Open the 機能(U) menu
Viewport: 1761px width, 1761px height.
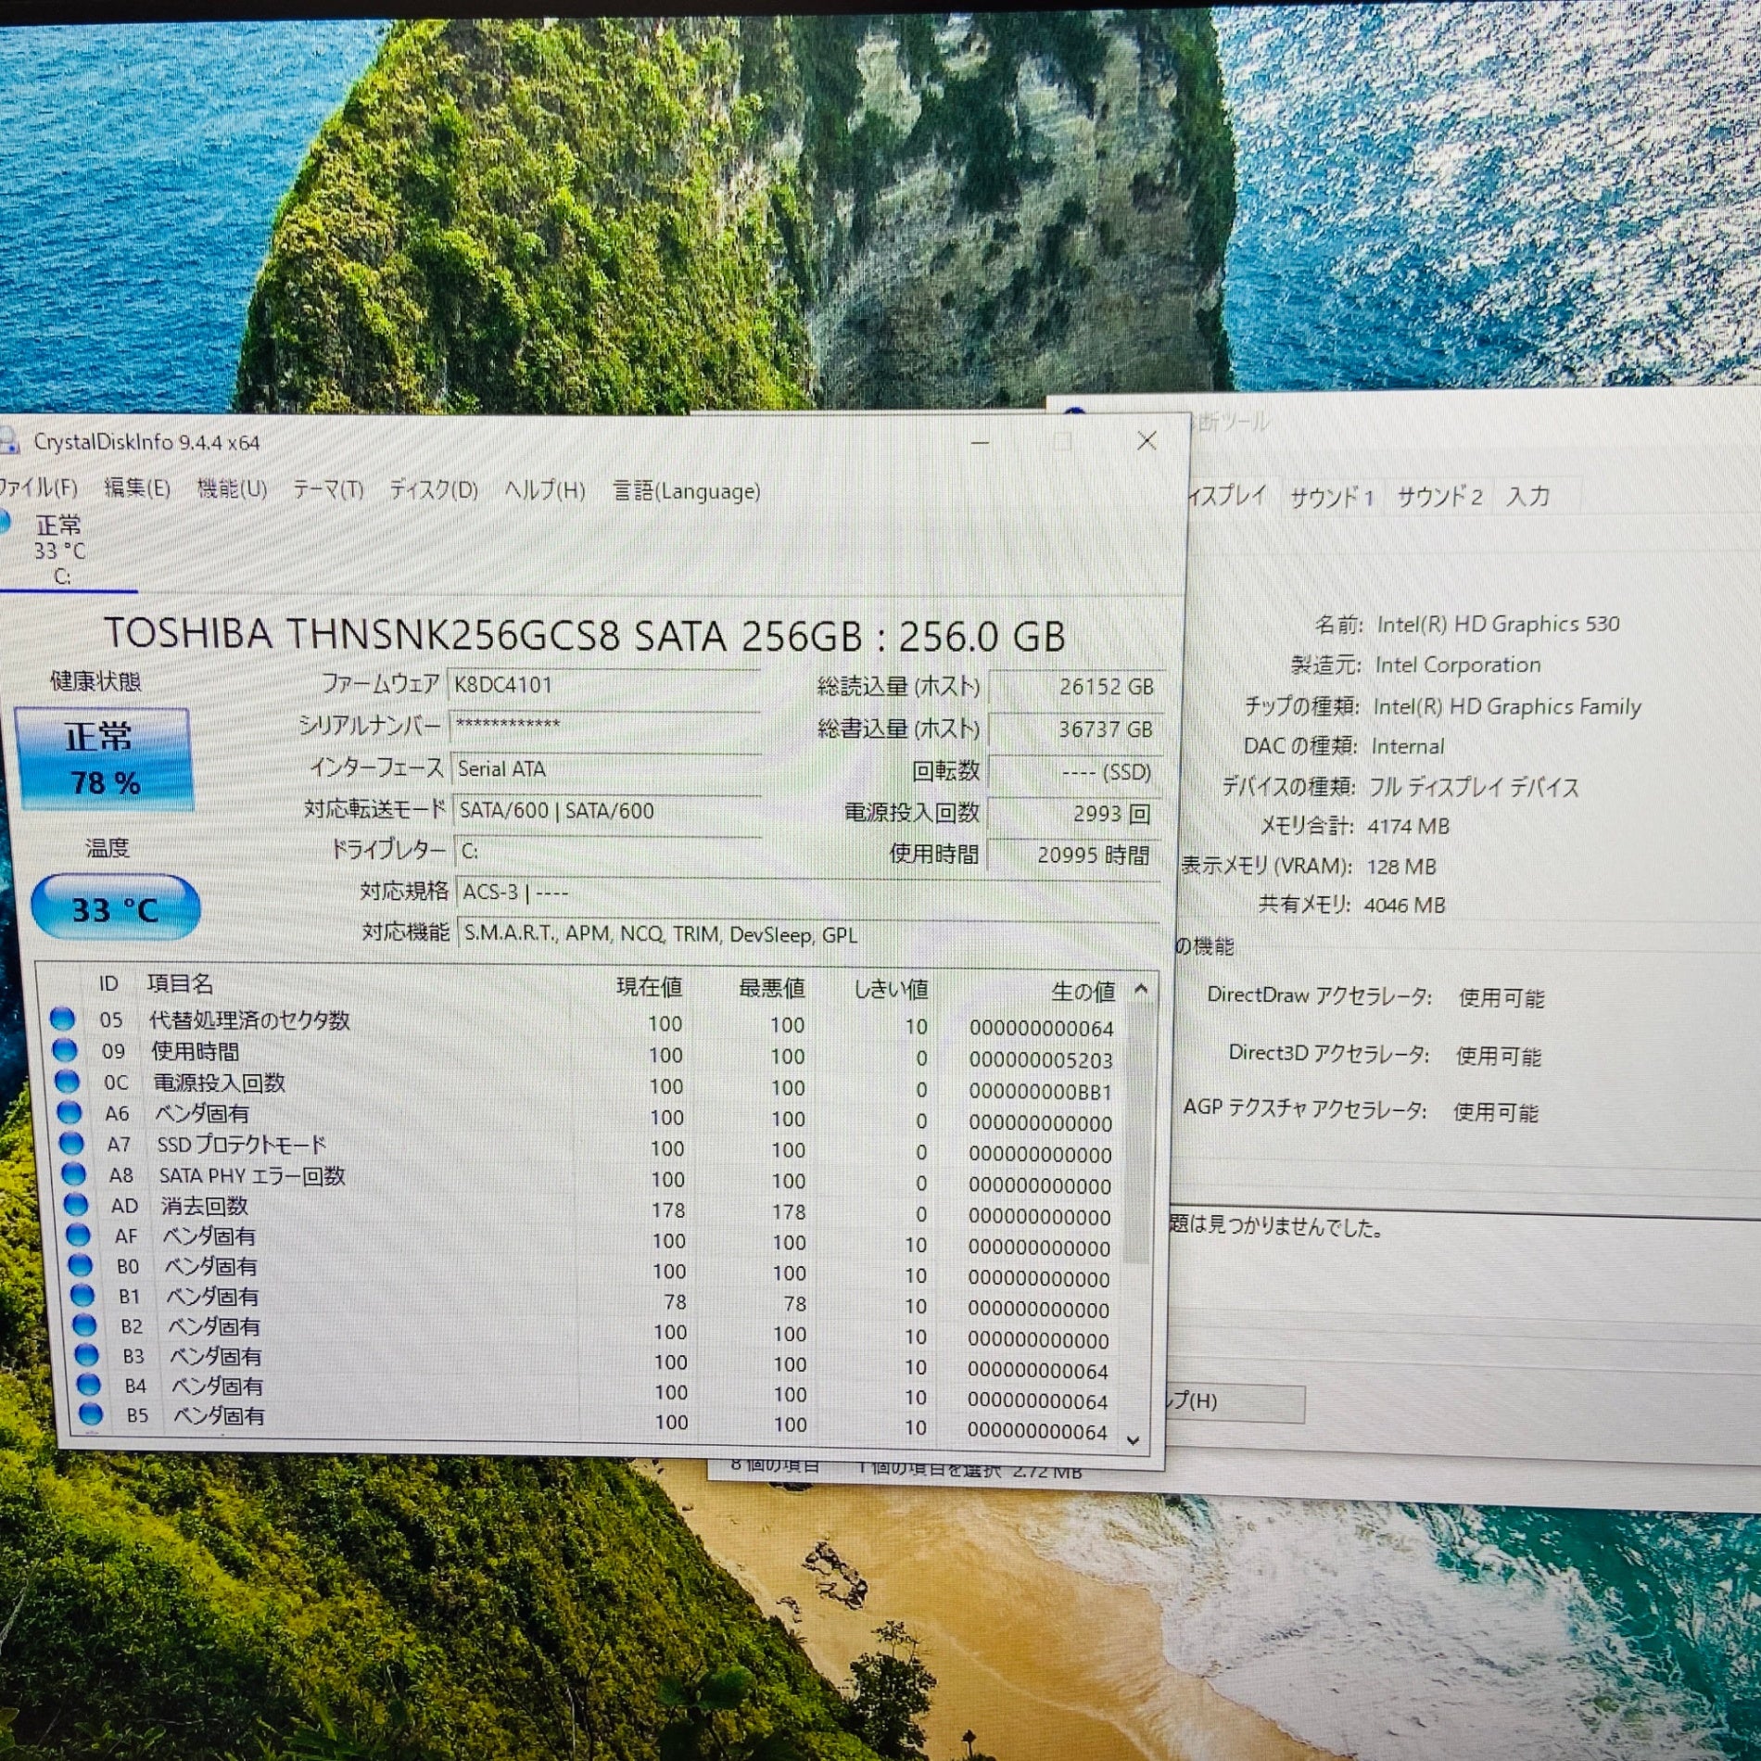click(232, 488)
